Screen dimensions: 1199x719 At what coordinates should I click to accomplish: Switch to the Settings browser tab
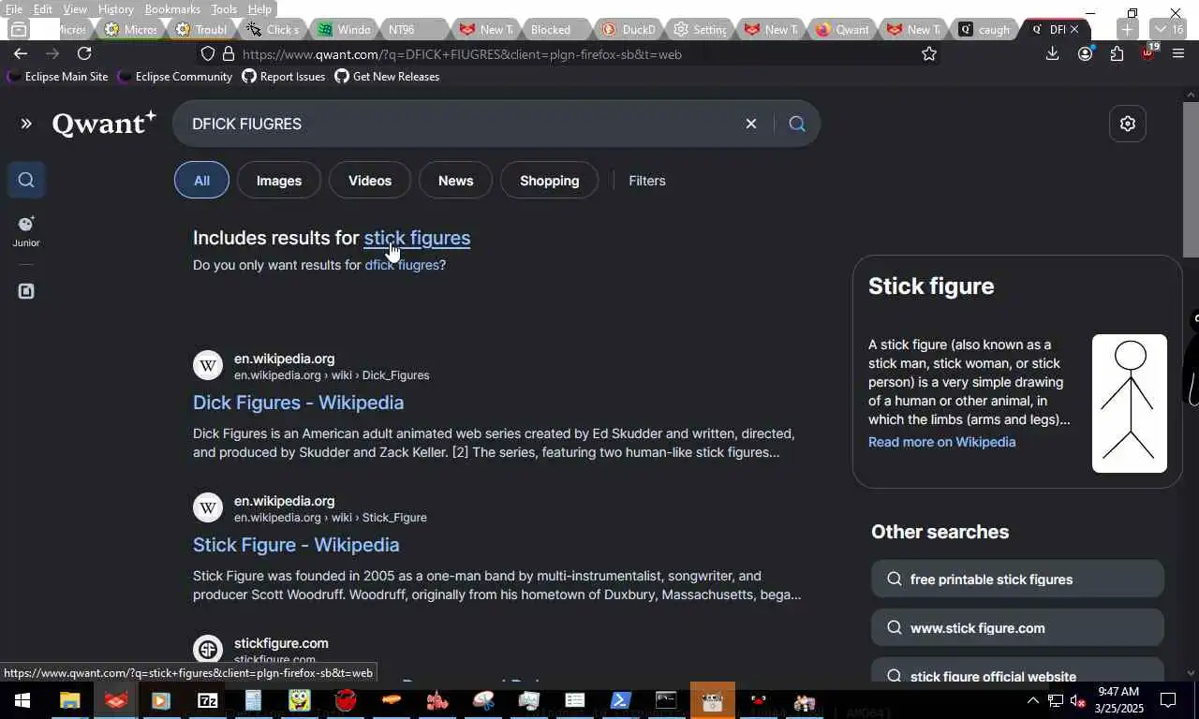coord(699,29)
